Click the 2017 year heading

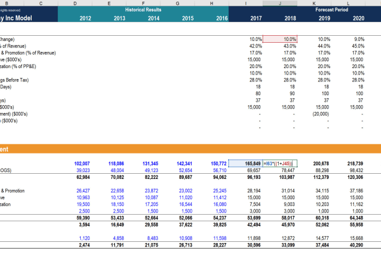tap(256, 18)
